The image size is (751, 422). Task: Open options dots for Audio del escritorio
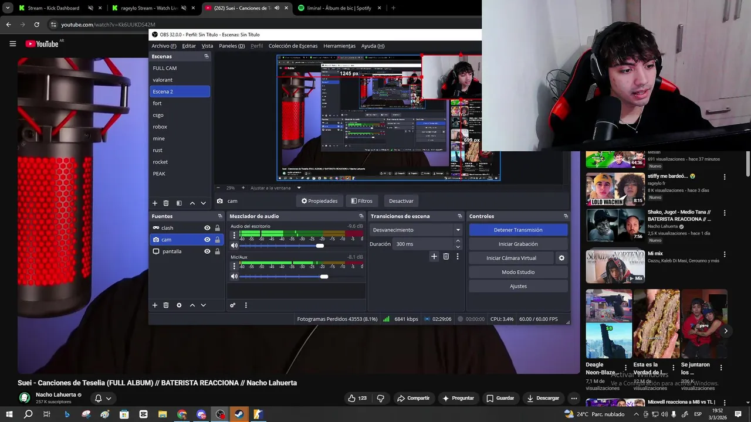click(234, 235)
